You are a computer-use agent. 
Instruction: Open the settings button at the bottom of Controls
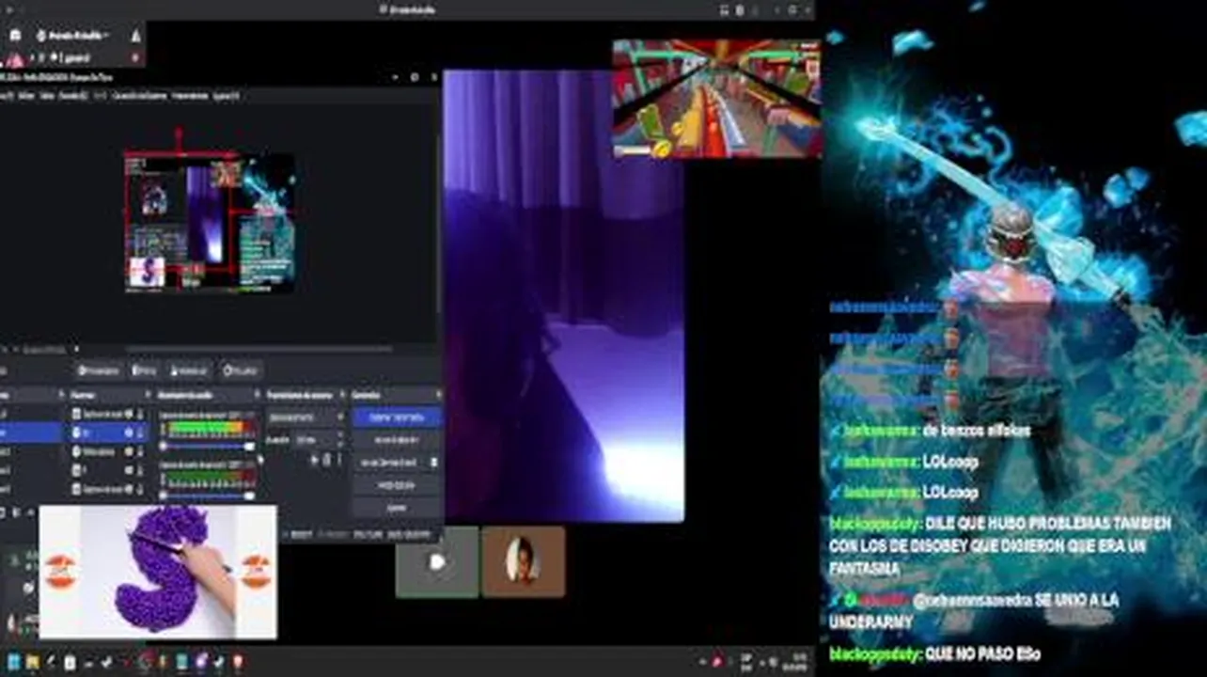[x=396, y=508]
